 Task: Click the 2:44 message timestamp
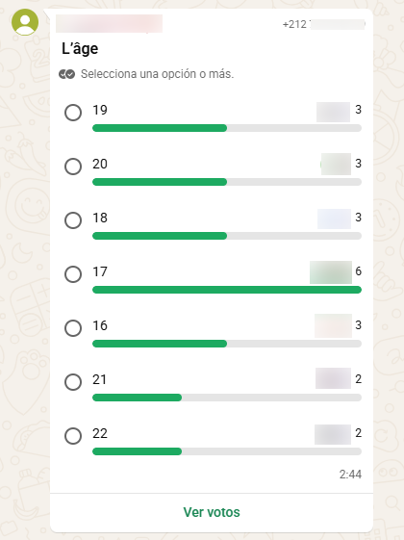pyautogui.click(x=350, y=475)
